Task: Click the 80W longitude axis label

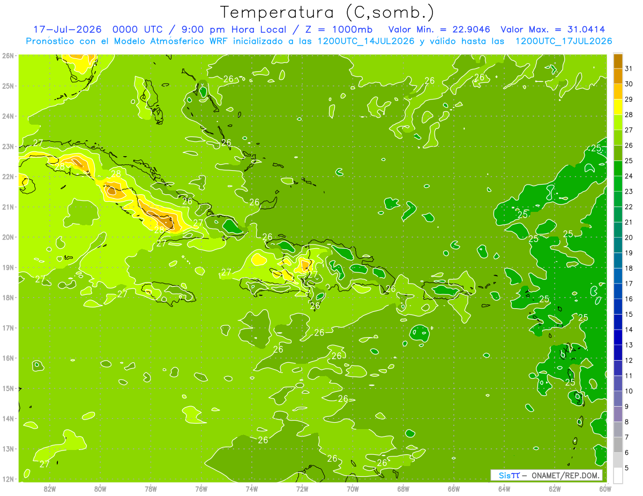Action: [100, 489]
